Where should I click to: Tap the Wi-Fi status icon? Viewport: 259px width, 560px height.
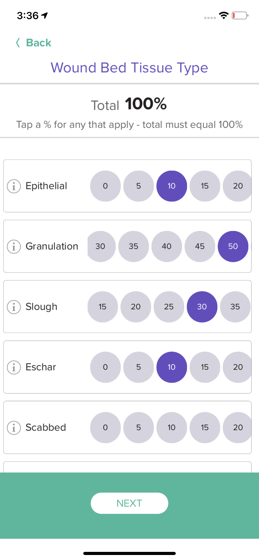click(x=224, y=15)
